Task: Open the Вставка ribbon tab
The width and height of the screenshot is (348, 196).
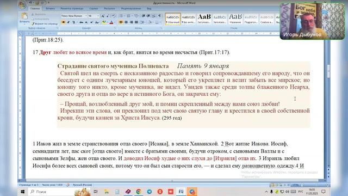Action: (x=50, y=9)
